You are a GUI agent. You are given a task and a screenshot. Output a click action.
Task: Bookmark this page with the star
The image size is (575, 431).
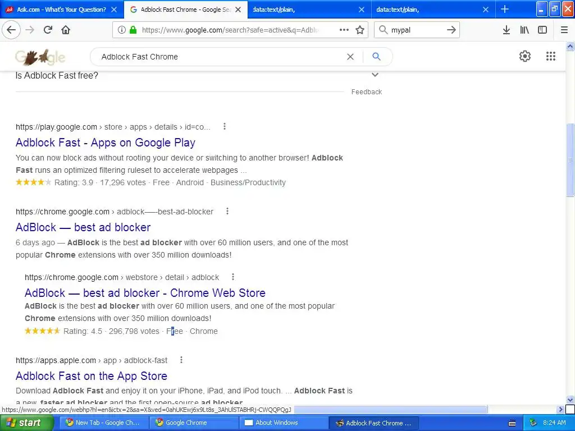coord(360,30)
